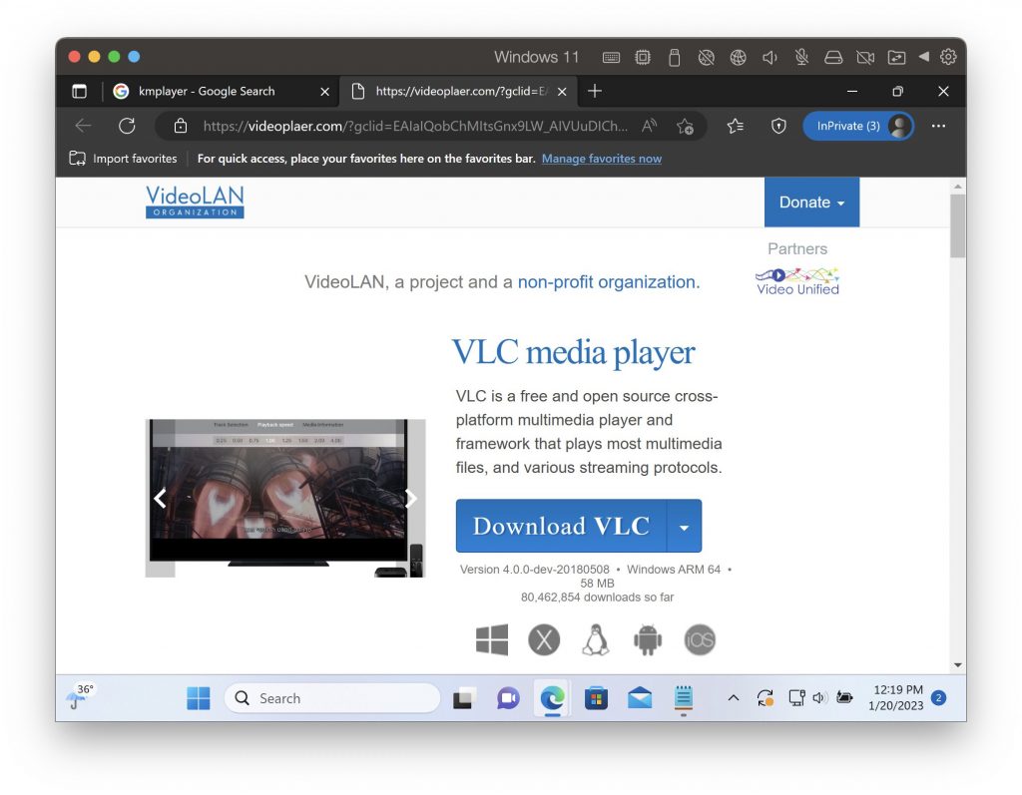The height and width of the screenshot is (795, 1022).
Task: Open non-profit organization link
Action: click(x=608, y=282)
